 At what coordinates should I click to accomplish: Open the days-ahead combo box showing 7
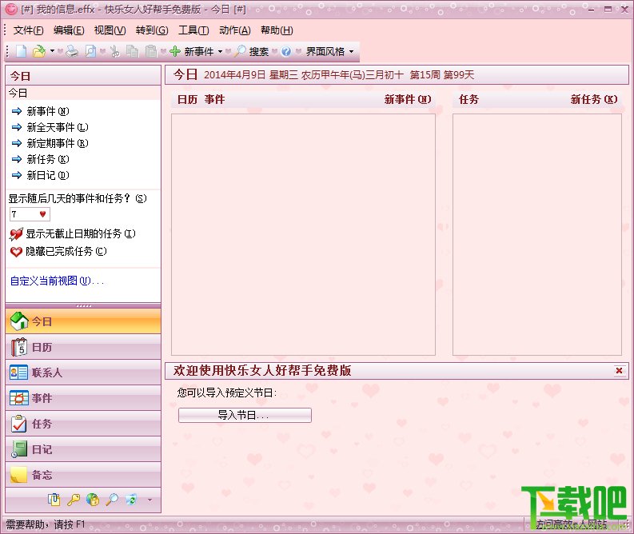pos(30,214)
